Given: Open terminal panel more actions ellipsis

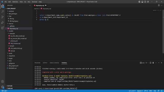Looking at the screenshot, I should coord(156,63).
